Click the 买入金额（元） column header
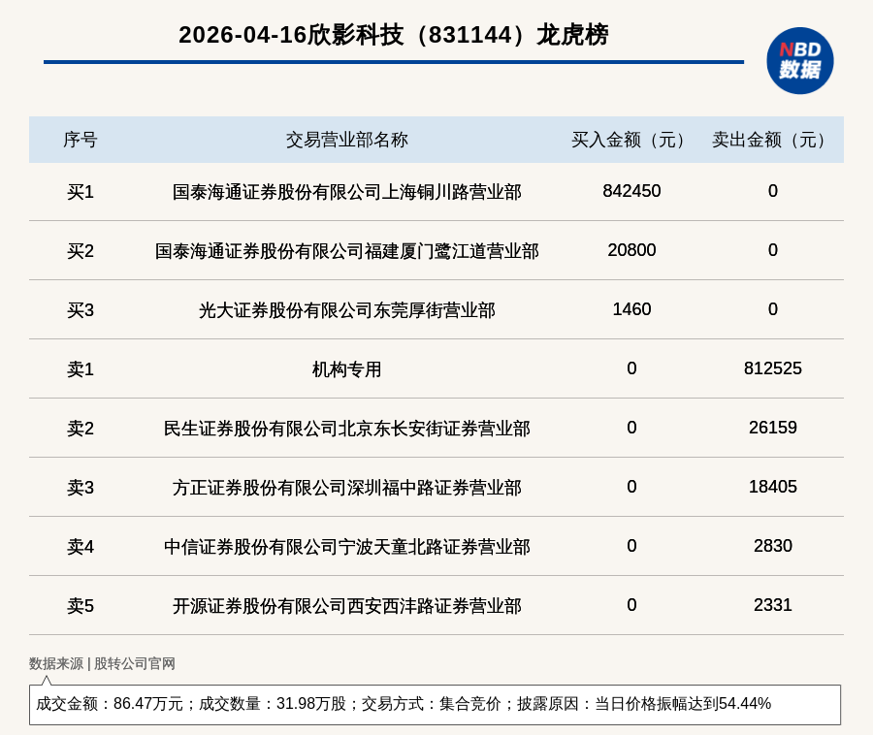Viewport: 873px width, 735px height. coord(631,140)
